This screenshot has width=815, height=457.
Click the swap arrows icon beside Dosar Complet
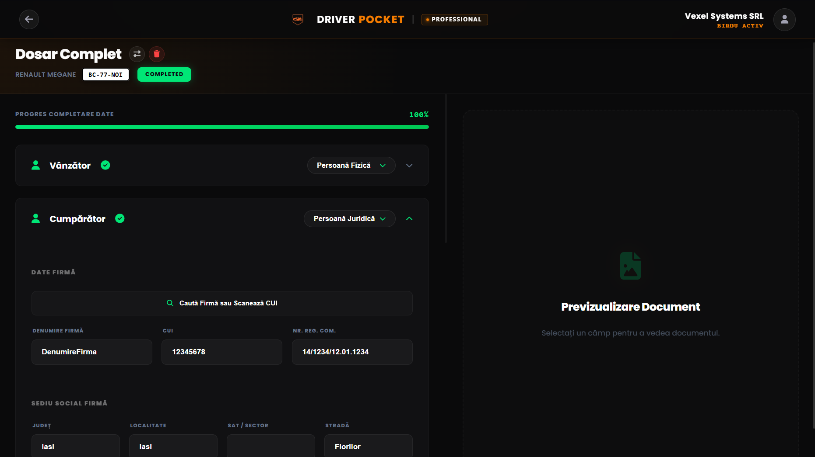pos(137,54)
